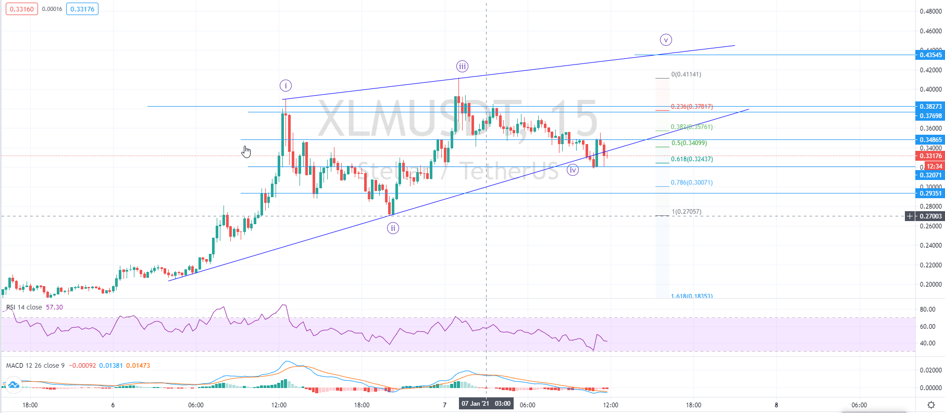Click the Fib level 0.618(0.32437) label
Image resolution: width=945 pixels, height=413 pixels.
692,159
